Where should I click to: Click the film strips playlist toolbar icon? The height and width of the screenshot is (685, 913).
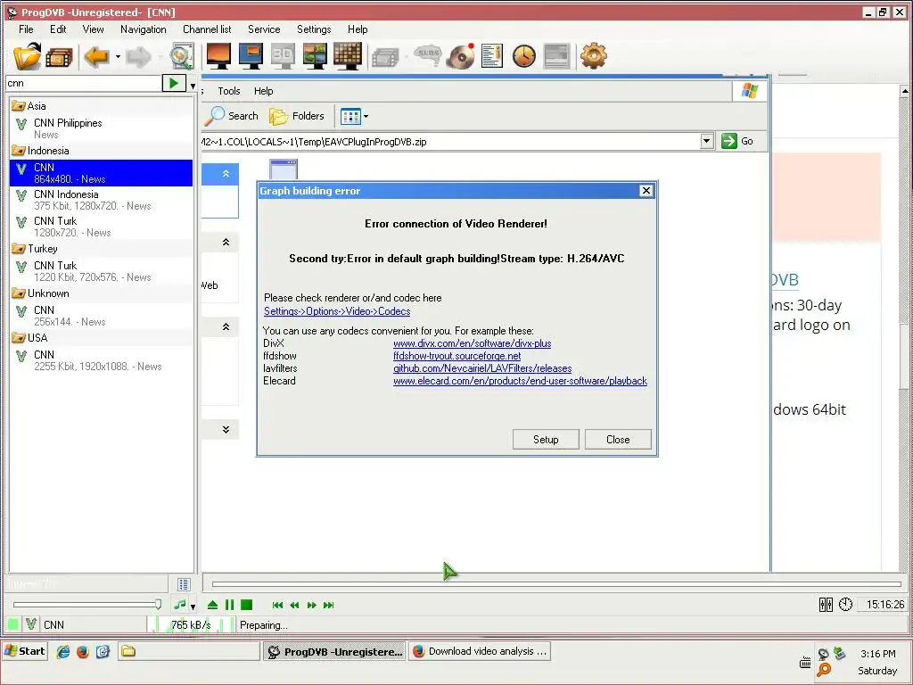tap(59, 57)
